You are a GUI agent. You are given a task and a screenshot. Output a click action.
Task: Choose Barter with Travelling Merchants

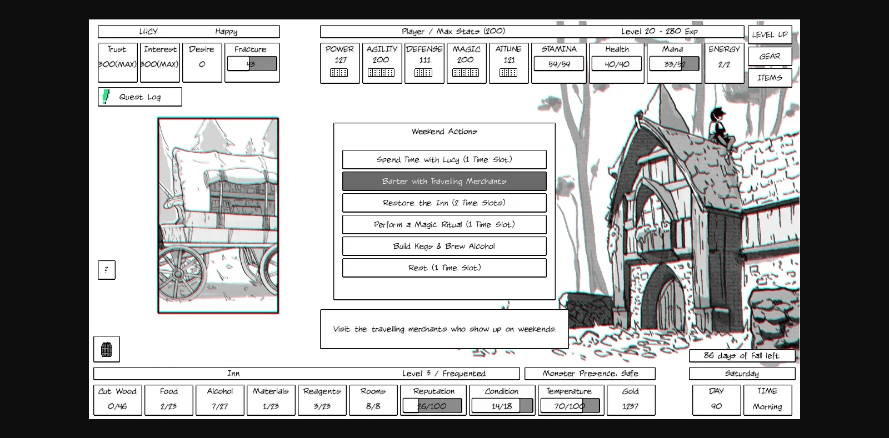[444, 181]
